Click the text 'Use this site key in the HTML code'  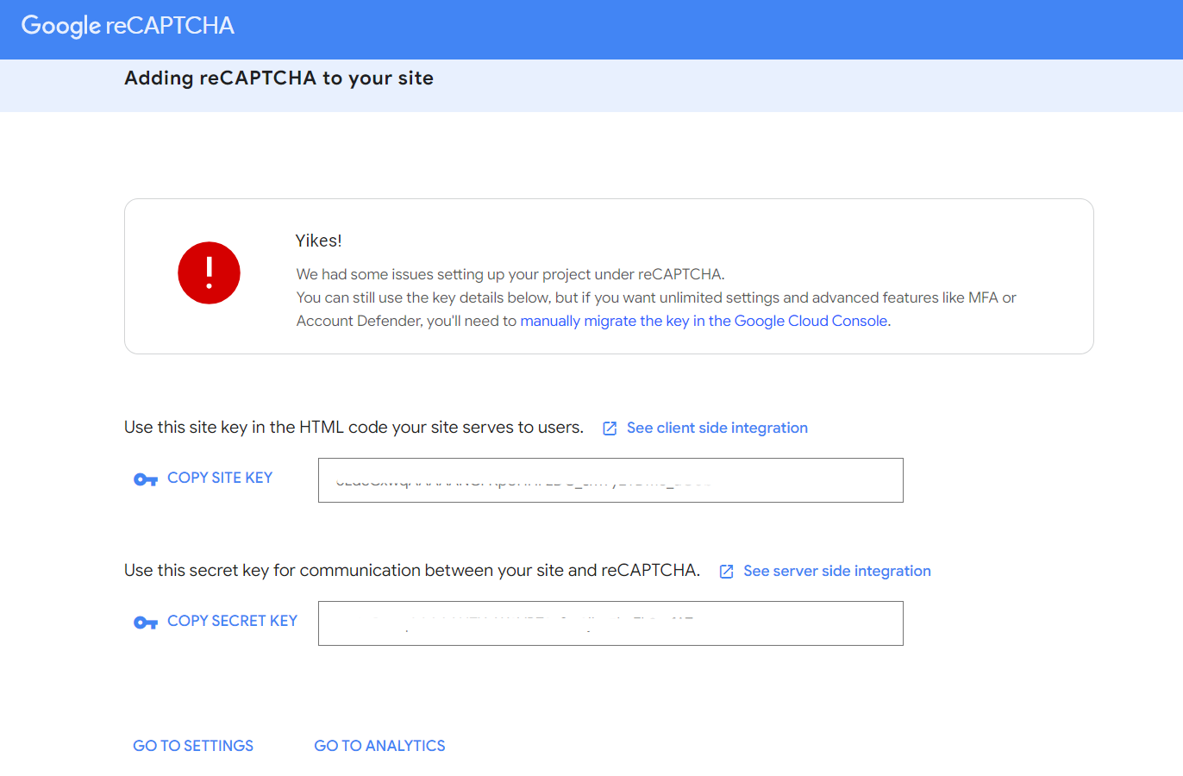click(256, 428)
